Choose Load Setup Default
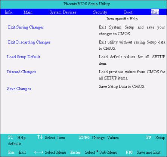The width and height of the screenshot is (167, 157). click(x=24, y=57)
